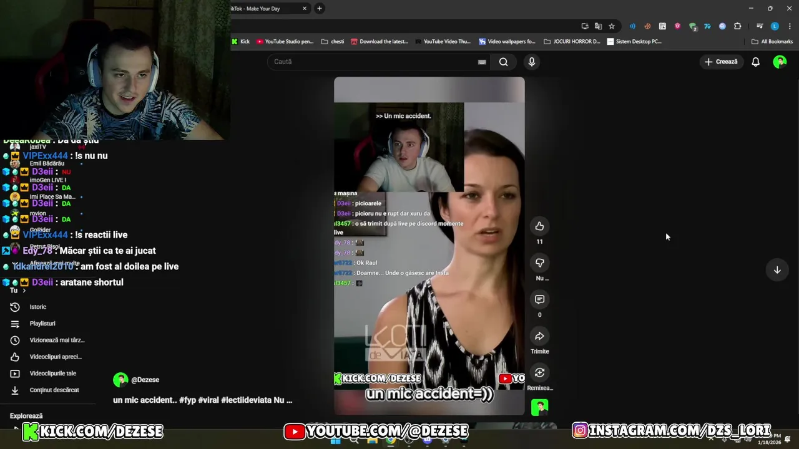Expand the Tu section chevron

tap(24, 291)
